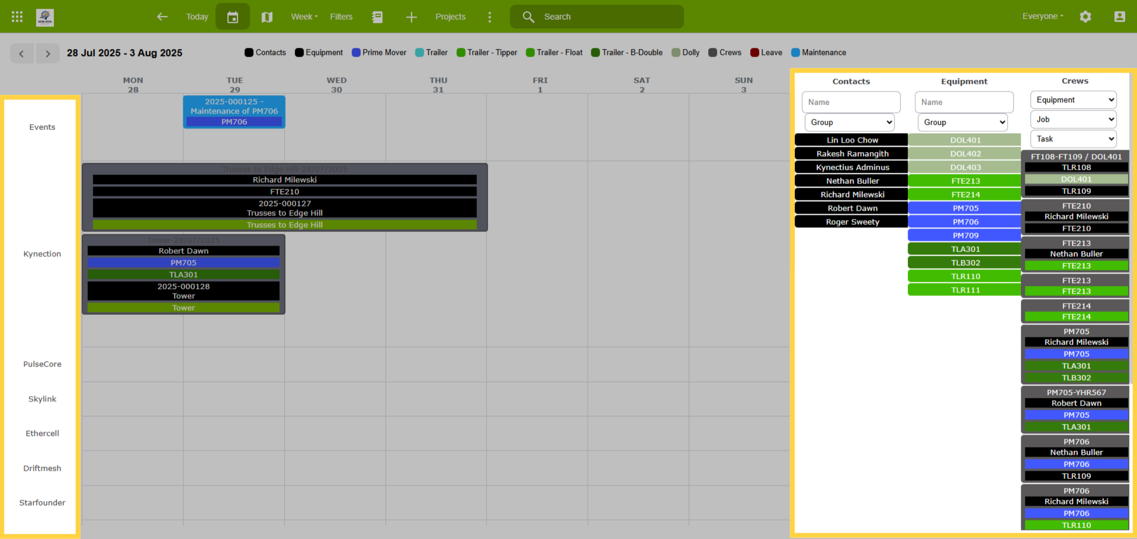Open the apps grid menu icon
1137x539 pixels.
pyautogui.click(x=17, y=17)
